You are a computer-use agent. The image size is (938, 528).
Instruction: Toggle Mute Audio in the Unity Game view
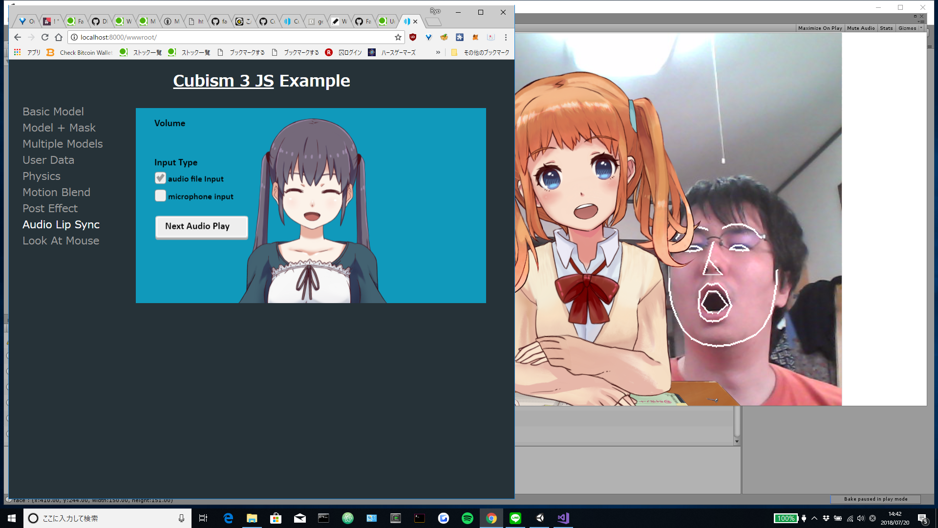click(860, 28)
